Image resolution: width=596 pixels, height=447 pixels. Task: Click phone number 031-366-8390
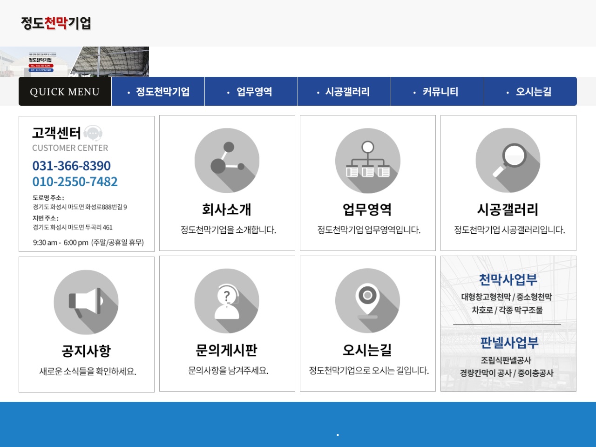(71, 166)
